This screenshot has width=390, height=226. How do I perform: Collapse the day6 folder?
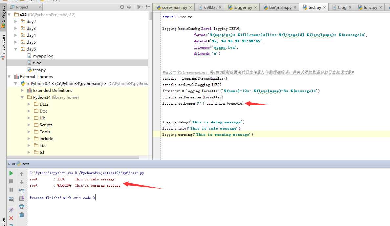click(x=16, y=49)
